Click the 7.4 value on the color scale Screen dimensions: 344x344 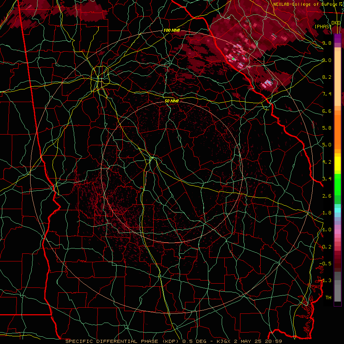(x=327, y=94)
